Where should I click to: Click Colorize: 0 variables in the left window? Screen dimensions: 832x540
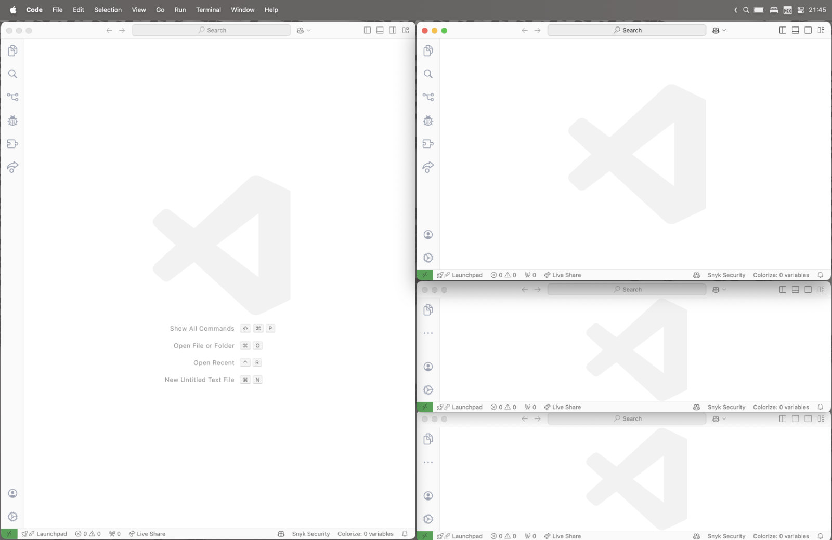pos(366,534)
